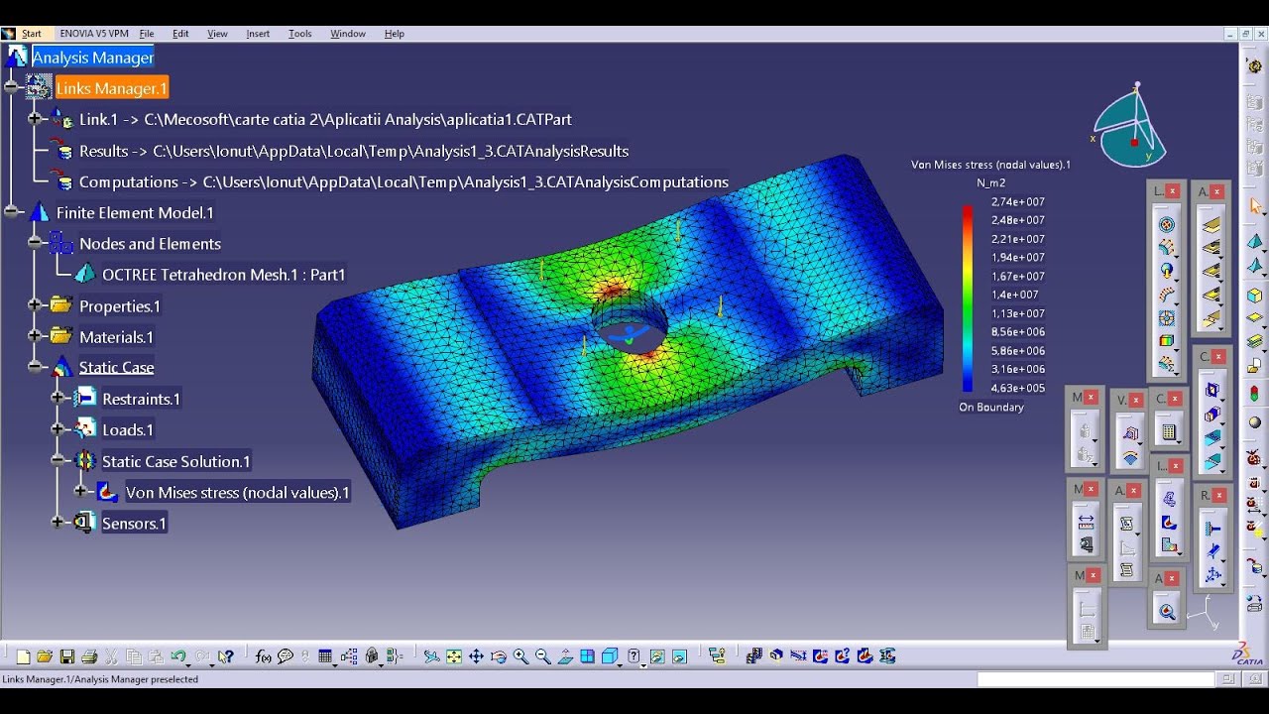Click the Von Mises stress legend title

pos(991,165)
